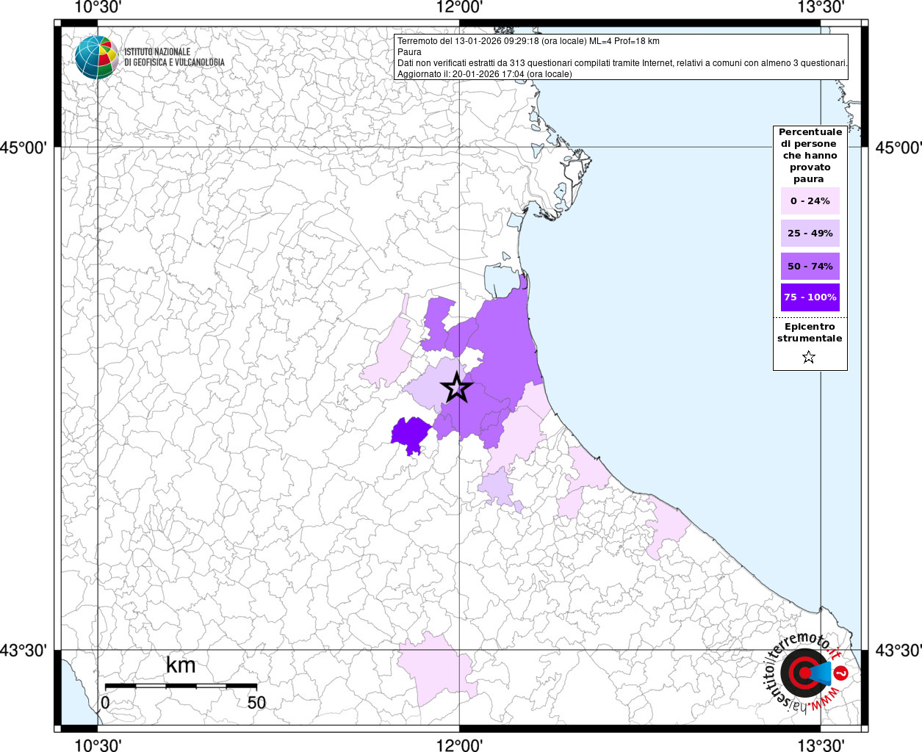Click the haisentitoilterremoto.it target logo

coord(807,673)
